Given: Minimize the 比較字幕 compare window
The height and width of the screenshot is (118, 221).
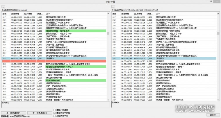Looking at the screenshot, I should (x=207, y=2).
